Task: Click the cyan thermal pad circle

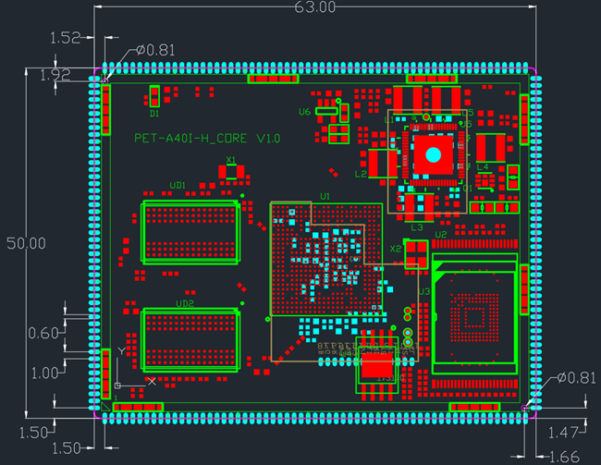Action: pyautogui.click(x=434, y=155)
